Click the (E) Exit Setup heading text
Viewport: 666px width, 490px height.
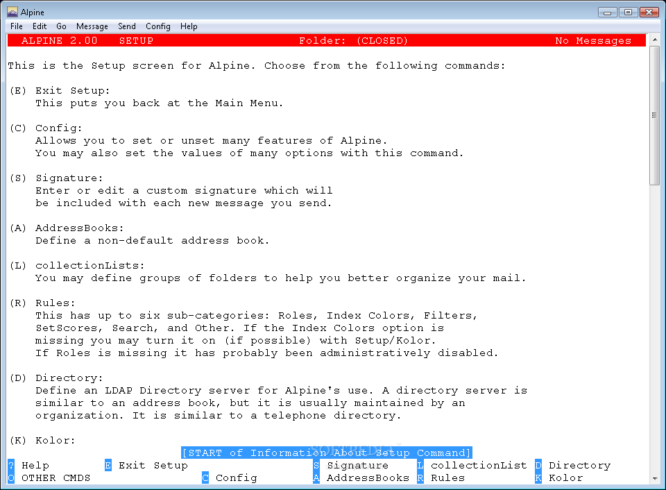[x=60, y=90]
